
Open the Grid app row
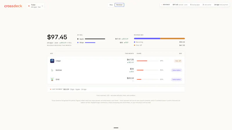(116, 79)
